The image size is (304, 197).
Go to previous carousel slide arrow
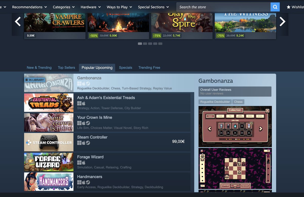click(18, 22)
